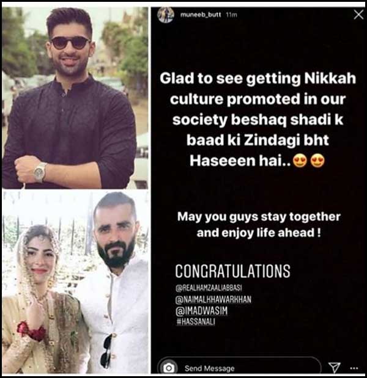
Task: Click the second heart-eyes emoji
Action: 317,161
